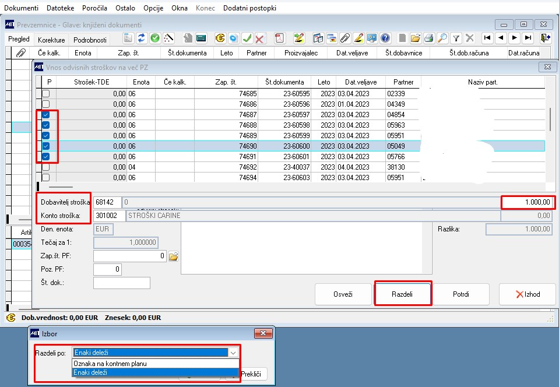The width and height of the screenshot is (559, 387).
Task: Open the blue help question mark icon
Action: pyautogui.click(x=385, y=38)
